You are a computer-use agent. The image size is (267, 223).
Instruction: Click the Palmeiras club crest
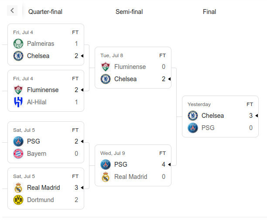click(x=18, y=44)
